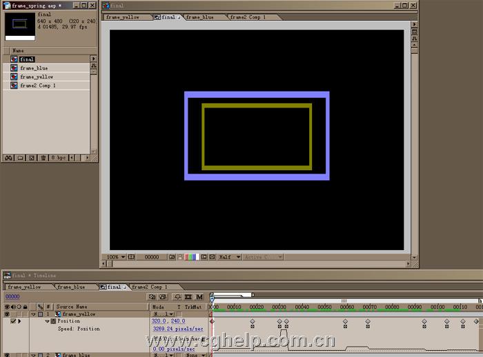Click the Timeline live update icon
This screenshot has height=357, width=483.
152,296
